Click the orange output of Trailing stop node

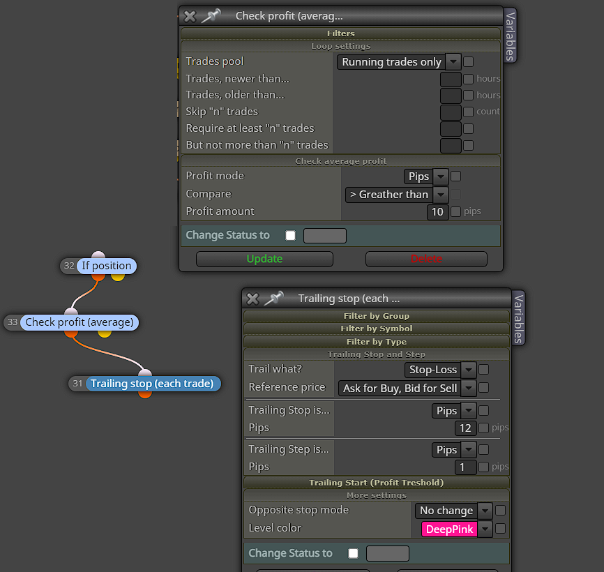[145, 394]
